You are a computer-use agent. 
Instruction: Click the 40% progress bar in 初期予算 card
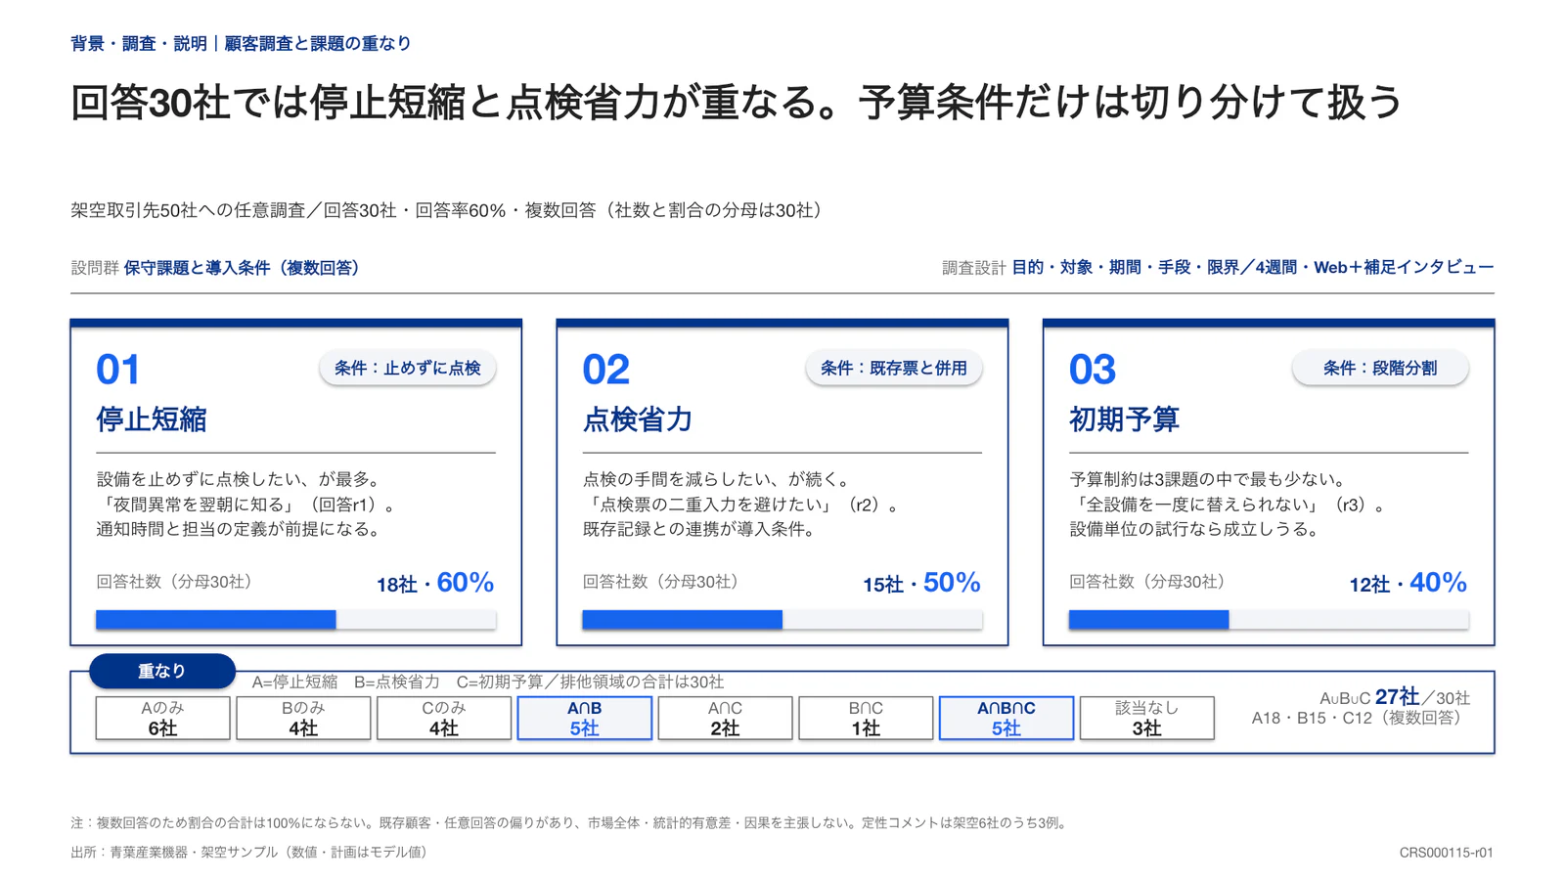[1269, 619]
